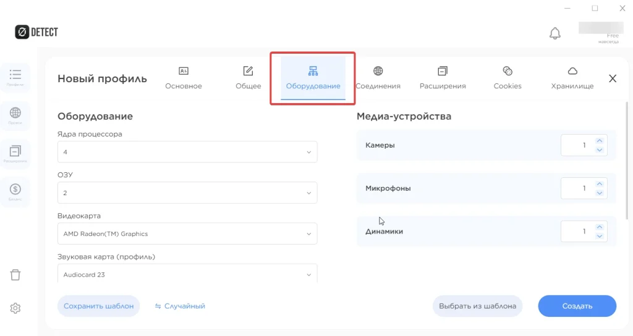Select the Оборудование tab
The height and width of the screenshot is (336, 633).
[313, 78]
